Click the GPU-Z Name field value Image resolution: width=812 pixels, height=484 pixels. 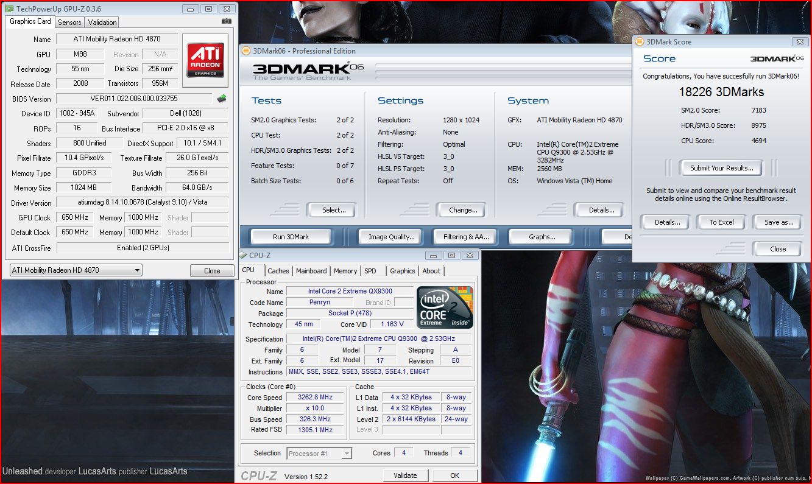117,39
